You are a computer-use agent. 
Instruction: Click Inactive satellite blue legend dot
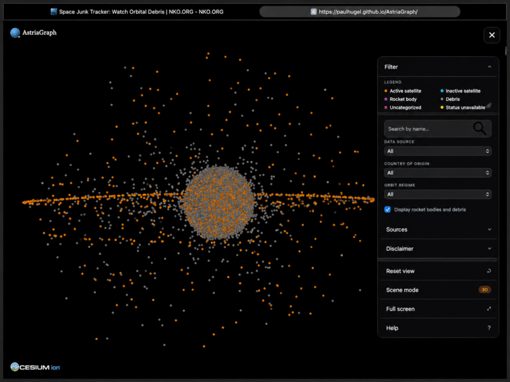click(x=441, y=91)
